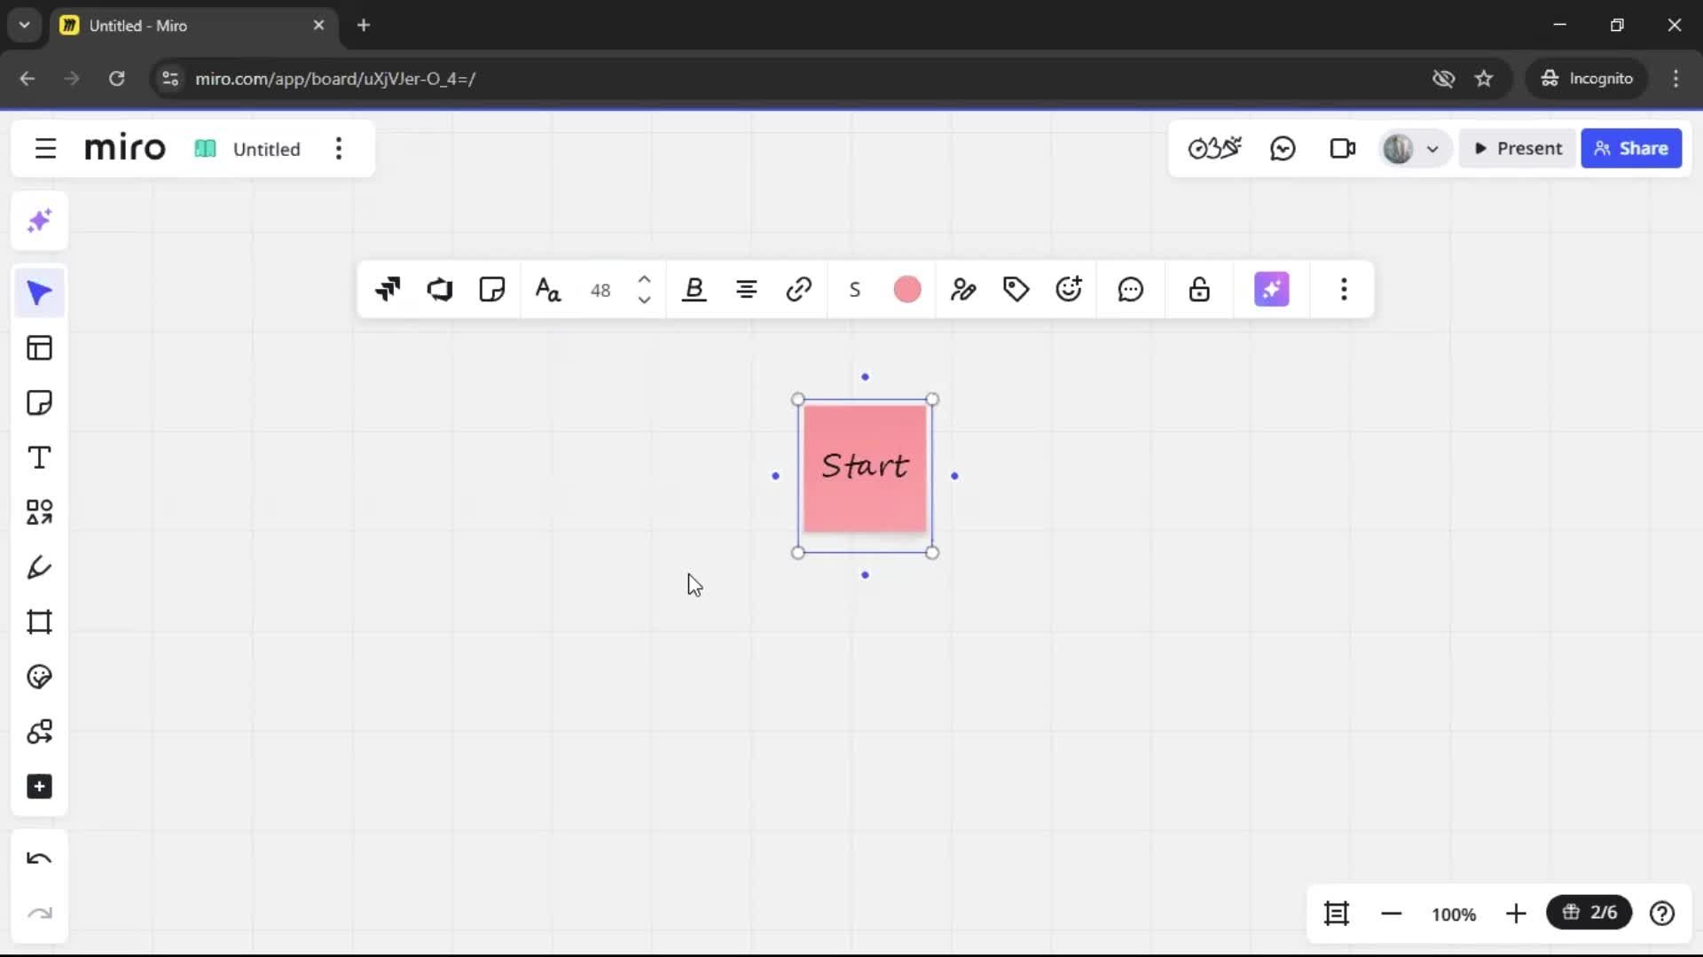This screenshot has height=957, width=1703.
Task: Open the Miro AI sparkle panel in sidebar
Action: point(39,221)
